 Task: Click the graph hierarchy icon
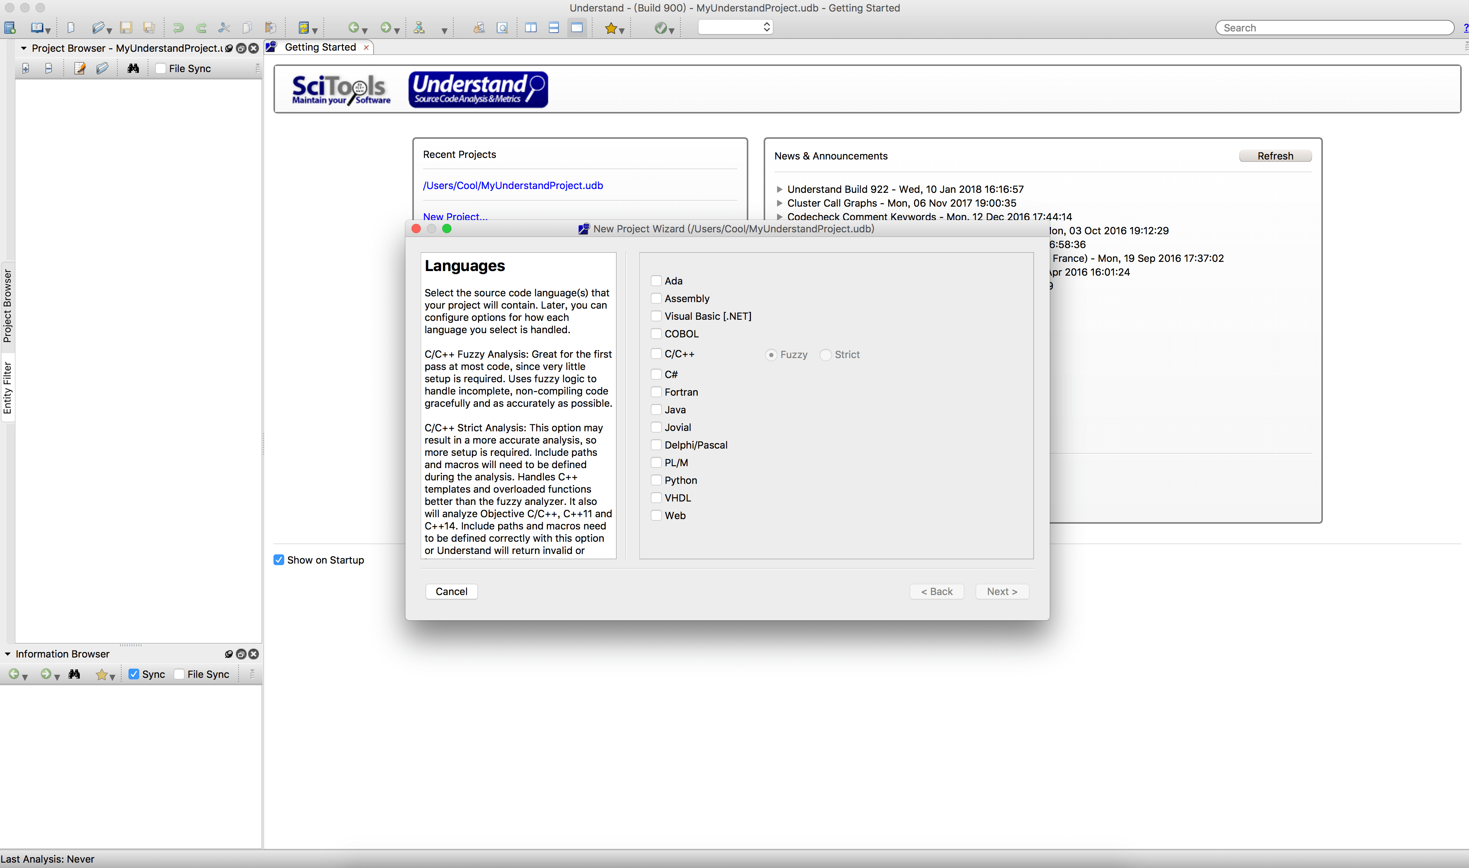click(x=419, y=28)
